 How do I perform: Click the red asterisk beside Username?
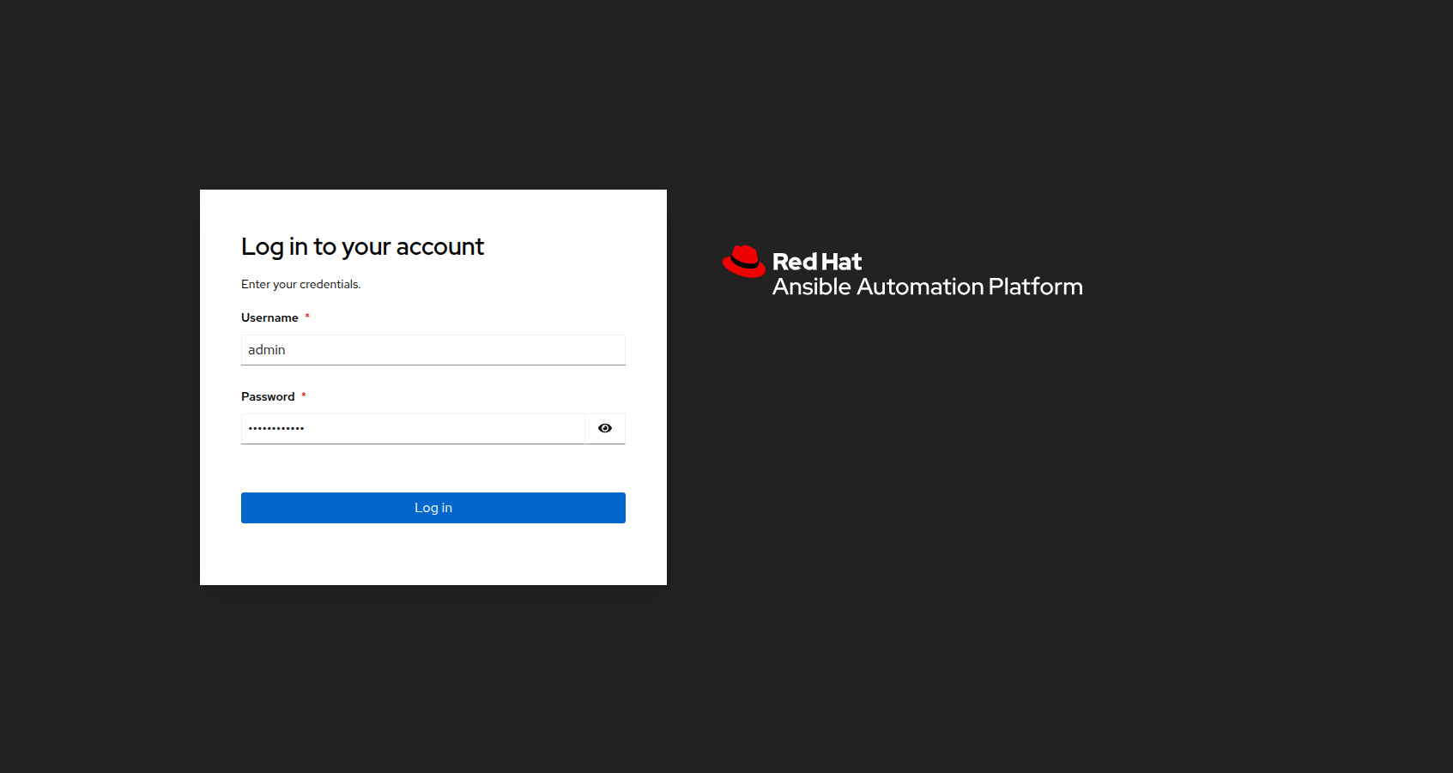point(307,317)
